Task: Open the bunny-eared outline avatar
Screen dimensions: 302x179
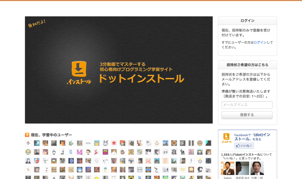Action: click(105, 143)
